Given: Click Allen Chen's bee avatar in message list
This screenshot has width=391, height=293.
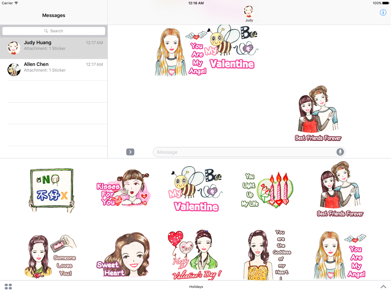Looking at the screenshot, I should [x=14, y=70].
